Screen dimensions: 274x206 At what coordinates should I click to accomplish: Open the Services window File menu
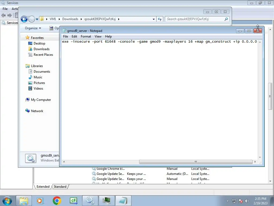click(5, 9)
